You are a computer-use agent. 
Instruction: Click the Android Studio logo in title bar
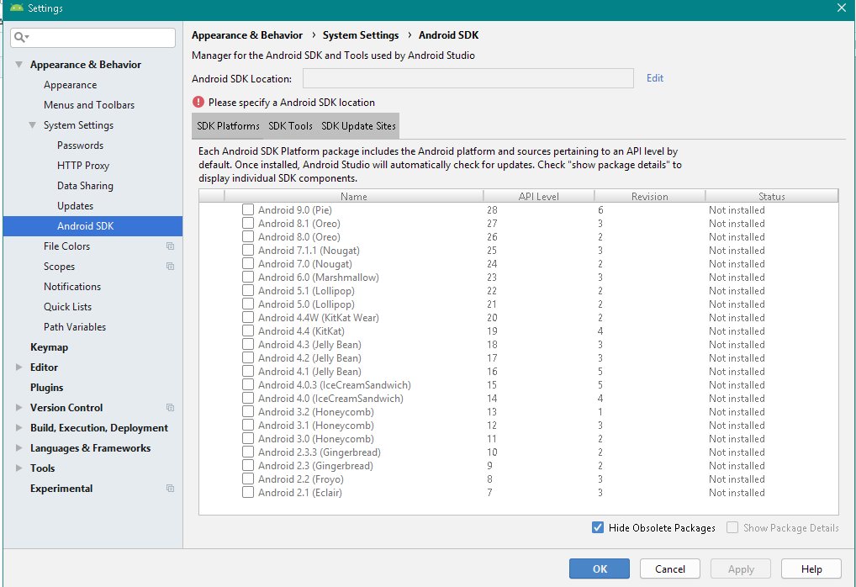coord(16,8)
